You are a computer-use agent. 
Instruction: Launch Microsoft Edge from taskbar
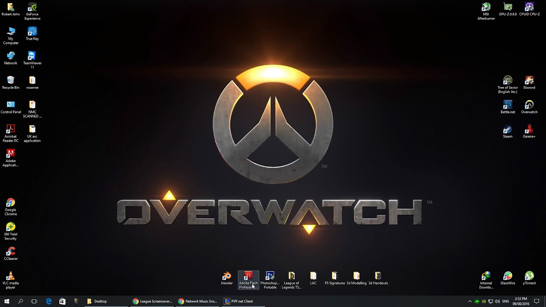click(x=49, y=301)
